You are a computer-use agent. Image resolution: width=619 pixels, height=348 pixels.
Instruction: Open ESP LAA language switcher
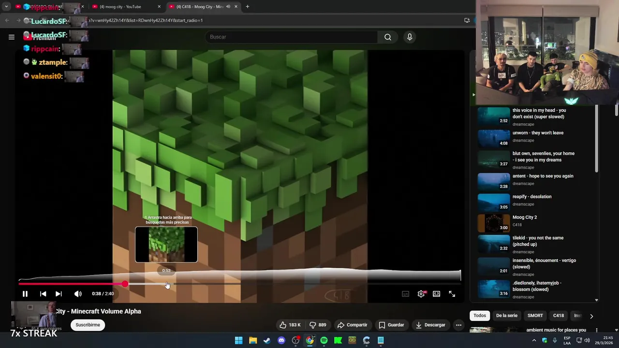click(x=567, y=340)
